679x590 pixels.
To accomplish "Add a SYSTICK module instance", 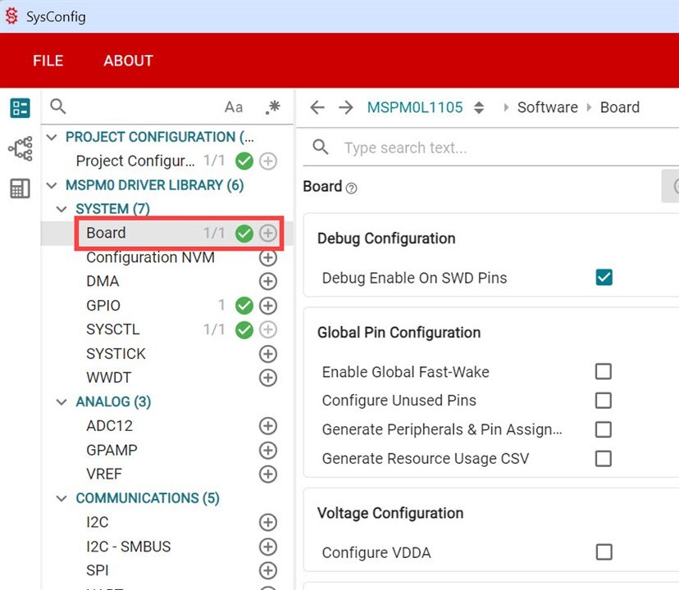I will point(267,354).
